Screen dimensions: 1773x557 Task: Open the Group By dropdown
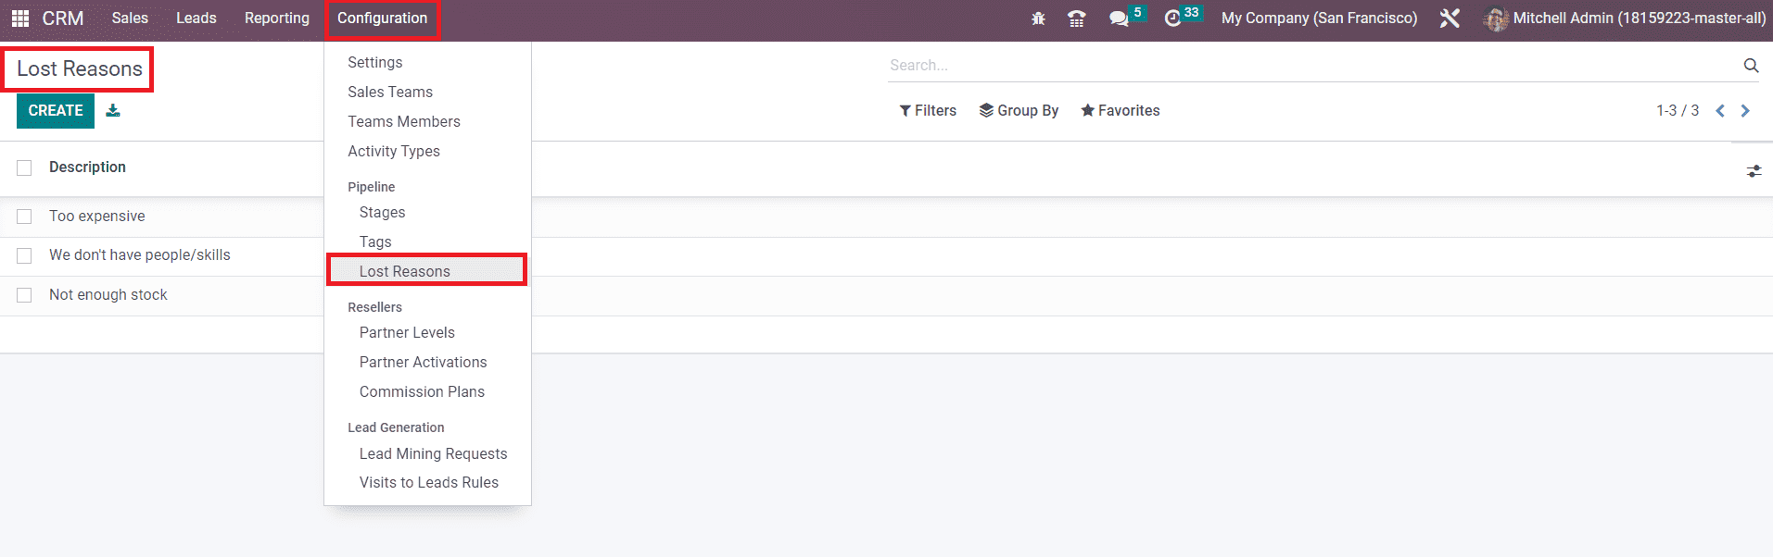[x=1019, y=111]
